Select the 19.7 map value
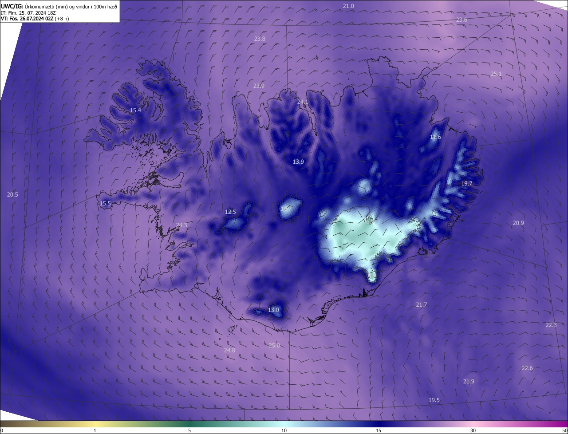 click(x=467, y=184)
